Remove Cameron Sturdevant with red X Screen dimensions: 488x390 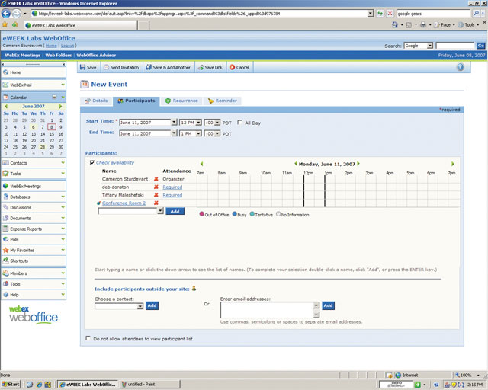click(156, 179)
